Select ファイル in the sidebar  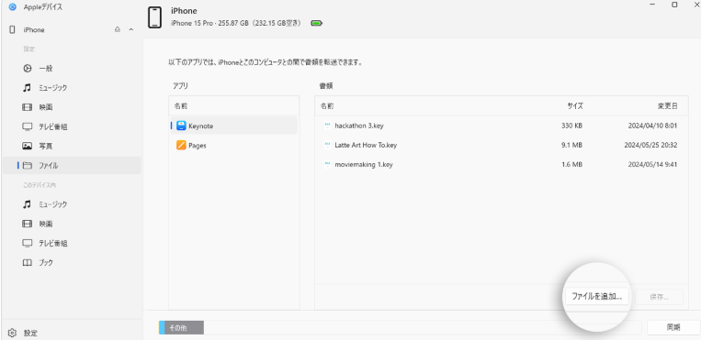(x=72, y=166)
